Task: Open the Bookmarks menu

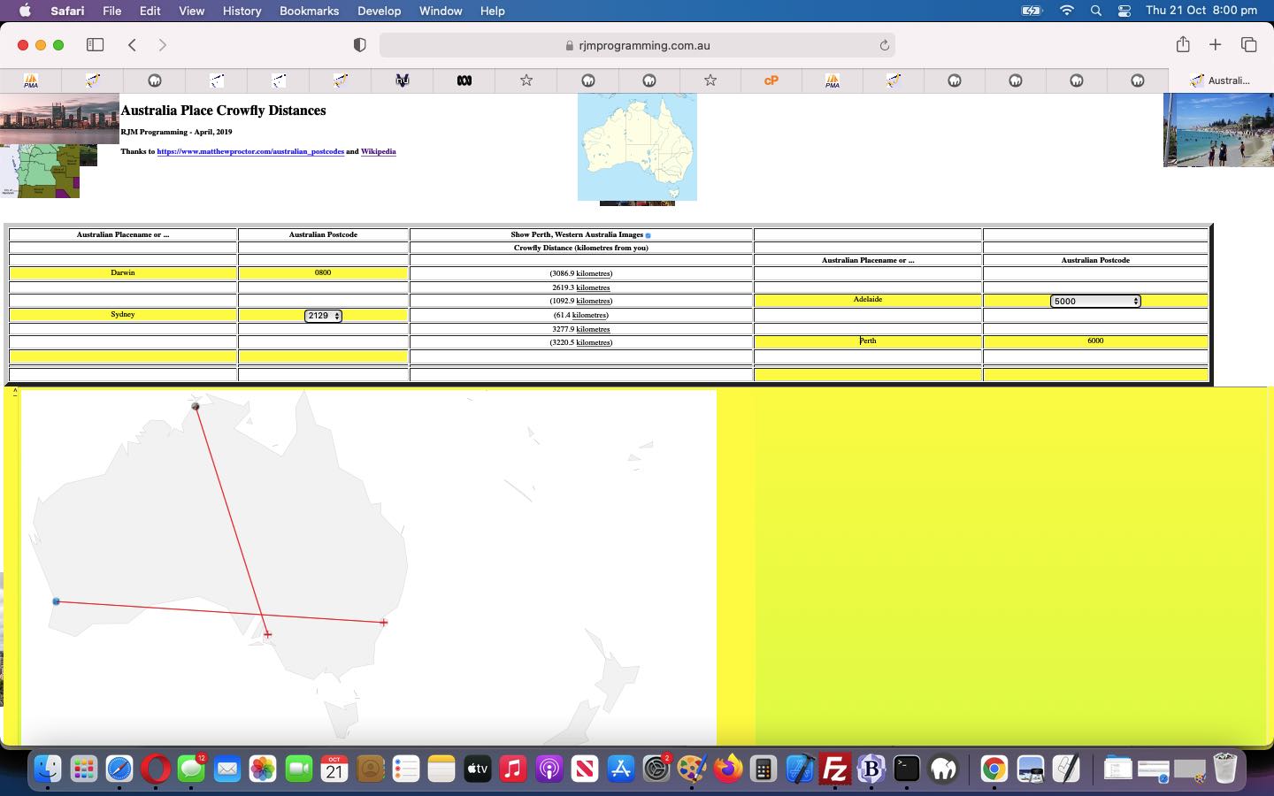Action: coord(309,11)
